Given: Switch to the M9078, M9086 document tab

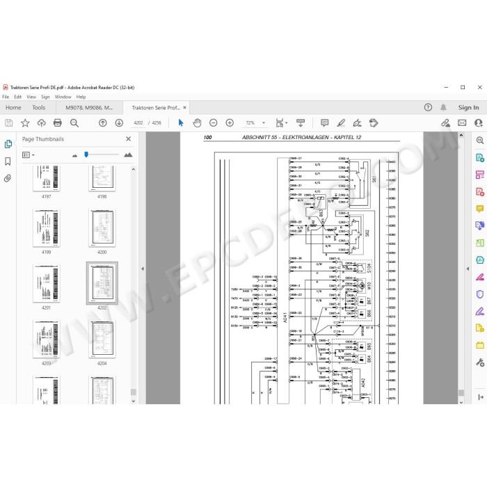Looking at the screenshot, I should tap(89, 108).
